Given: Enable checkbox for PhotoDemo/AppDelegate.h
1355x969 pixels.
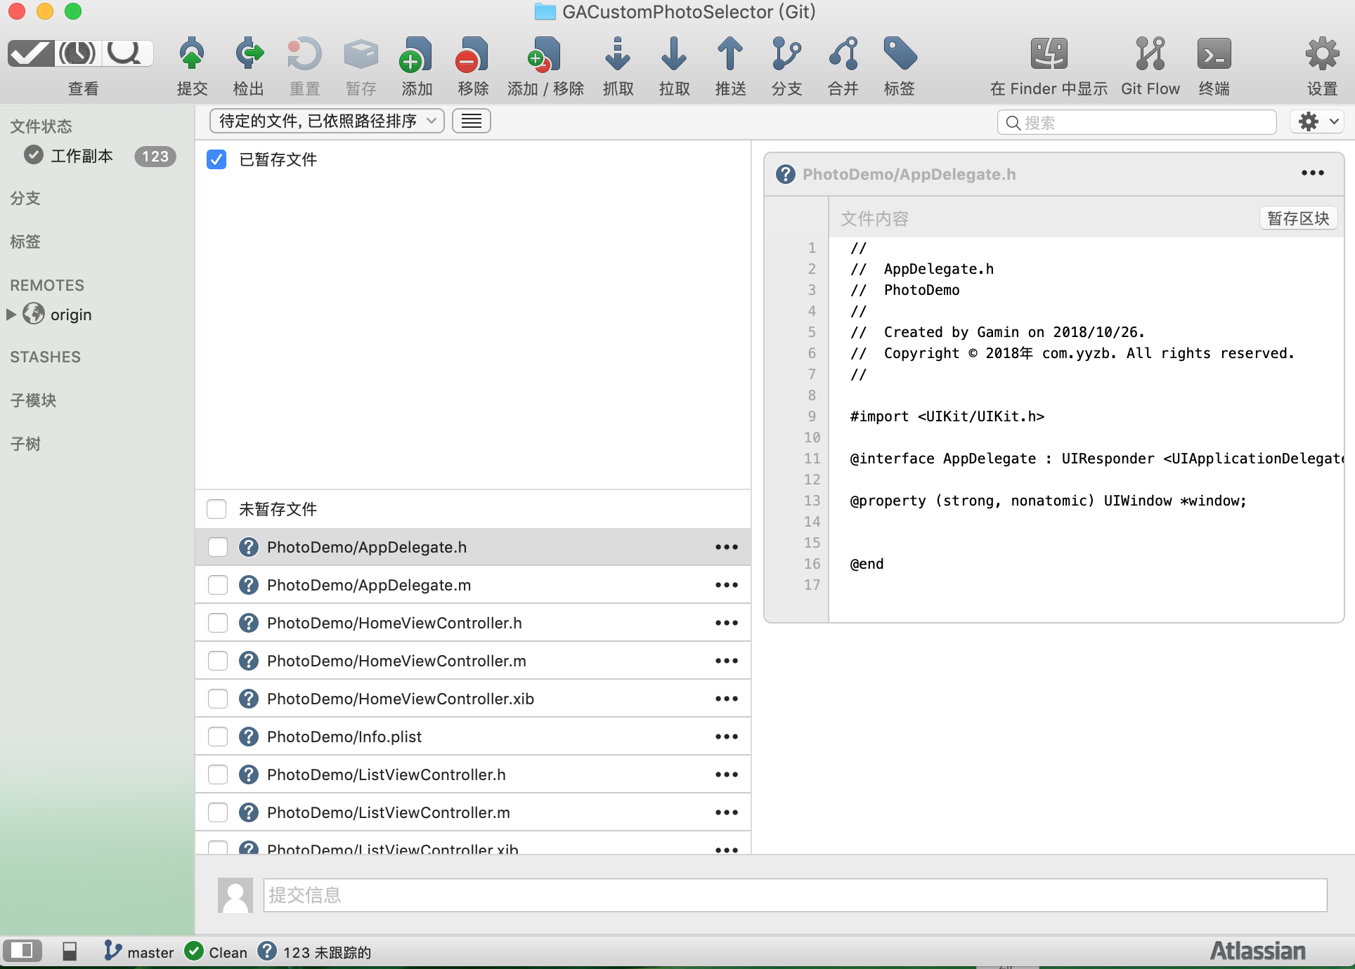Looking at the screenshot, I should [x=216, y=548].
